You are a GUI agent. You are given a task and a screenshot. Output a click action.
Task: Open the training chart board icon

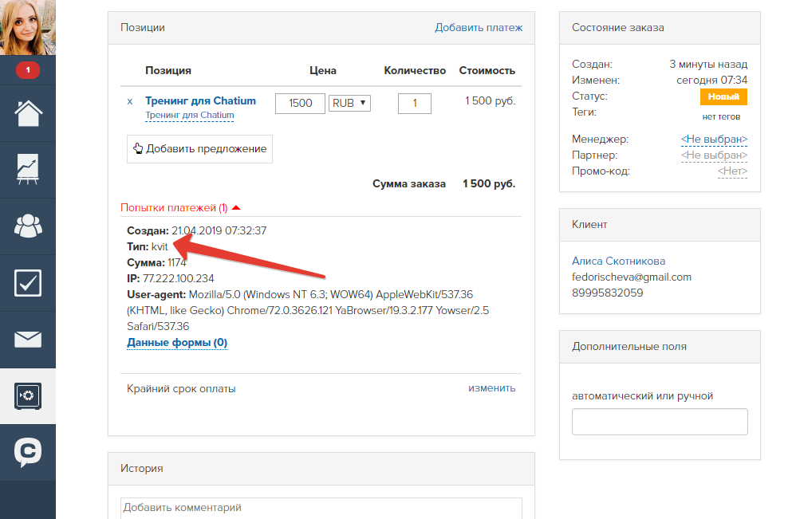point(28,170)
